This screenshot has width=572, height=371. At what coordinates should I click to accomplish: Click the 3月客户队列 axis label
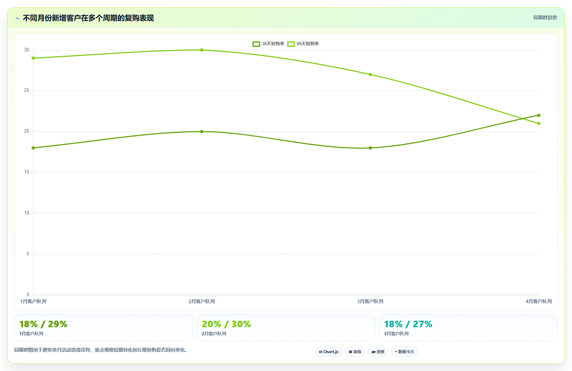click(x=370, y=301)
